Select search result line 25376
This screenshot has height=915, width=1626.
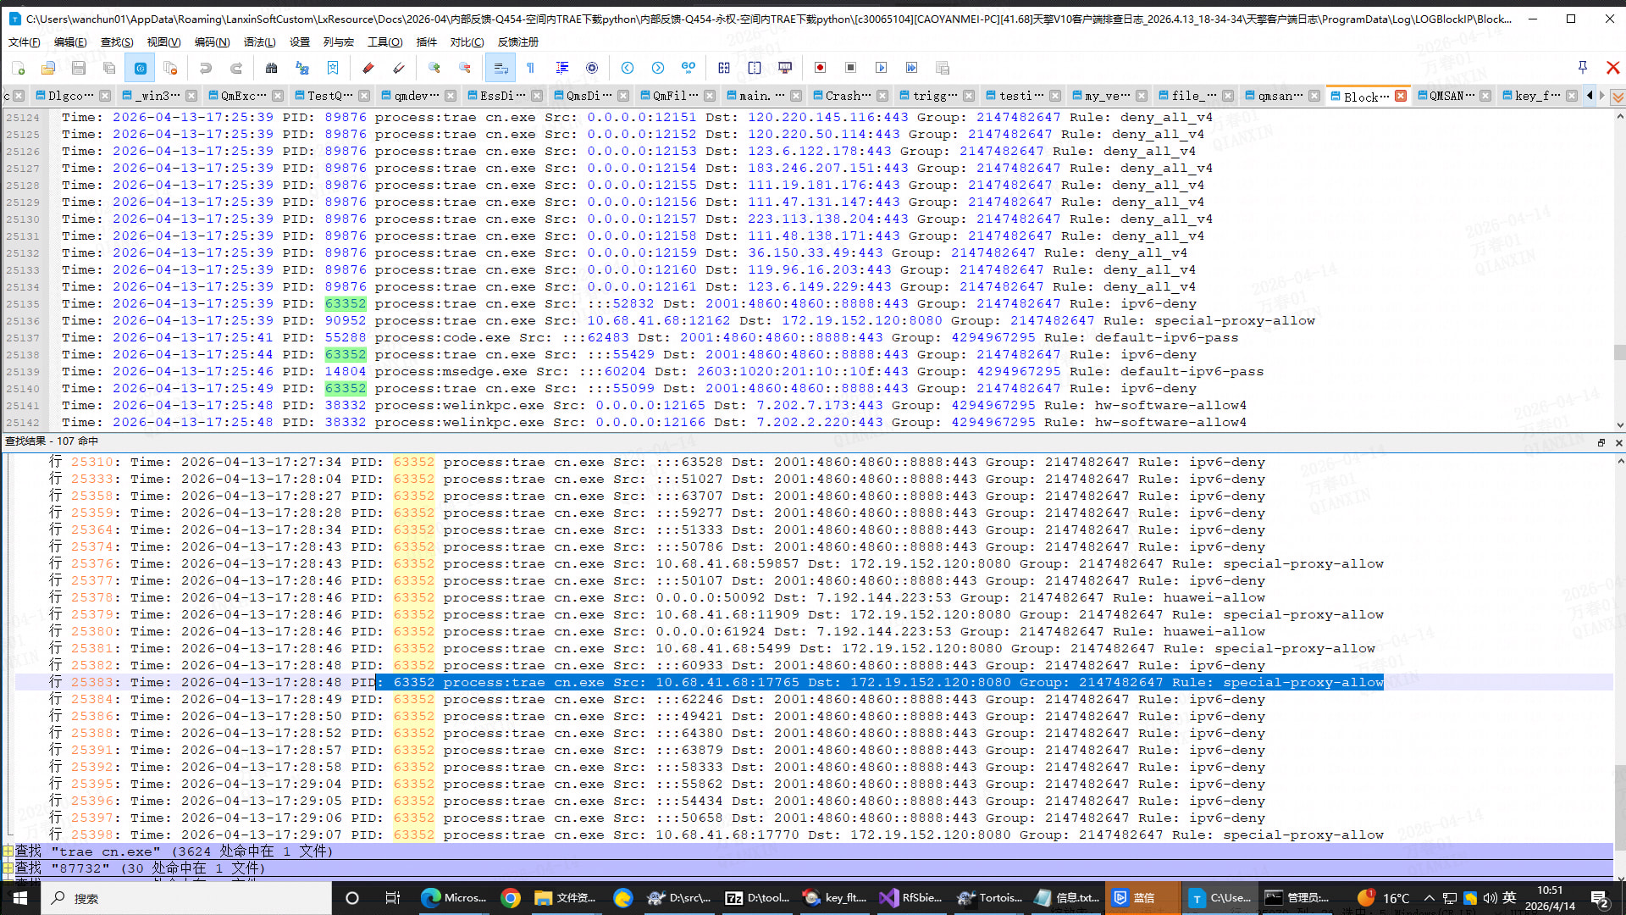click(813, 563)
